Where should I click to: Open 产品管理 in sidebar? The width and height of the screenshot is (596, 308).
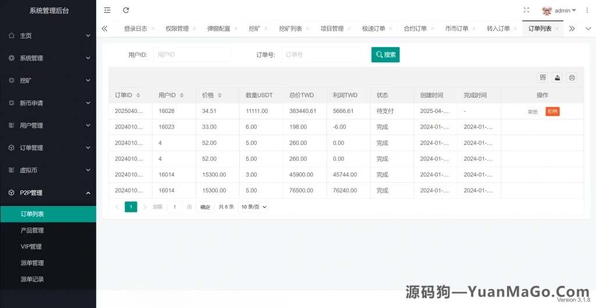48,231
